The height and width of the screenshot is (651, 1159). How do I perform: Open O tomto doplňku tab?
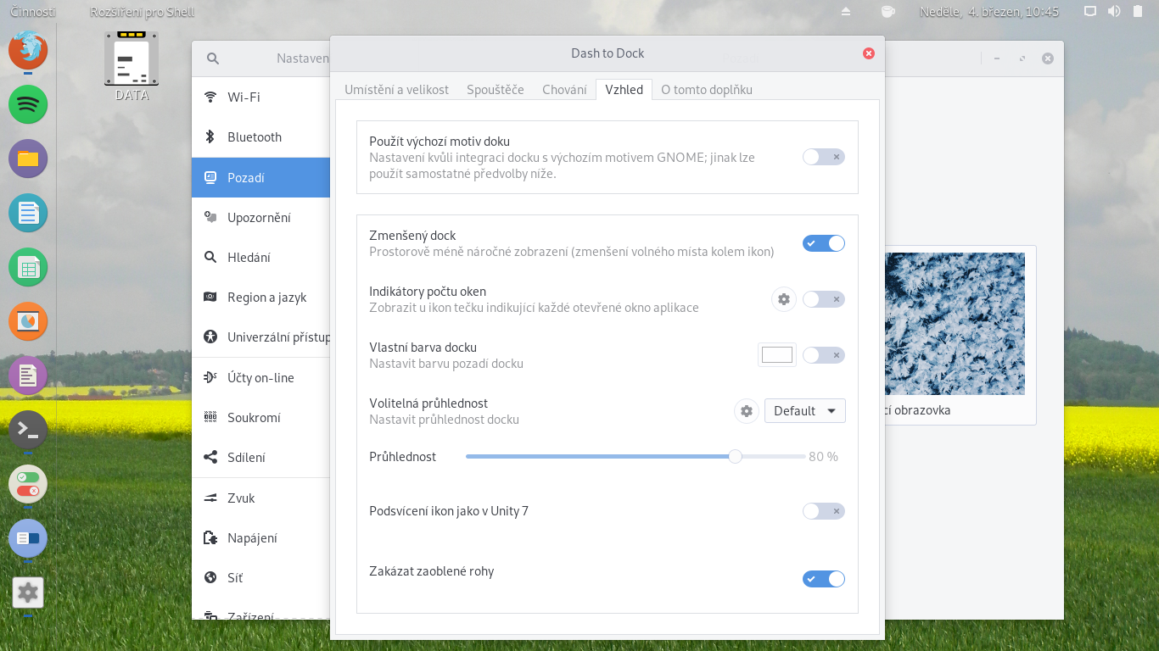point(707,90)
